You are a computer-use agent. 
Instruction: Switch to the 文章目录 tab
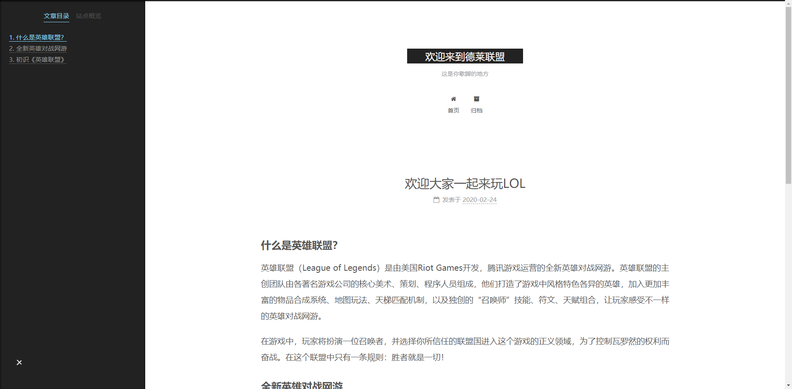tap(57, 16)
